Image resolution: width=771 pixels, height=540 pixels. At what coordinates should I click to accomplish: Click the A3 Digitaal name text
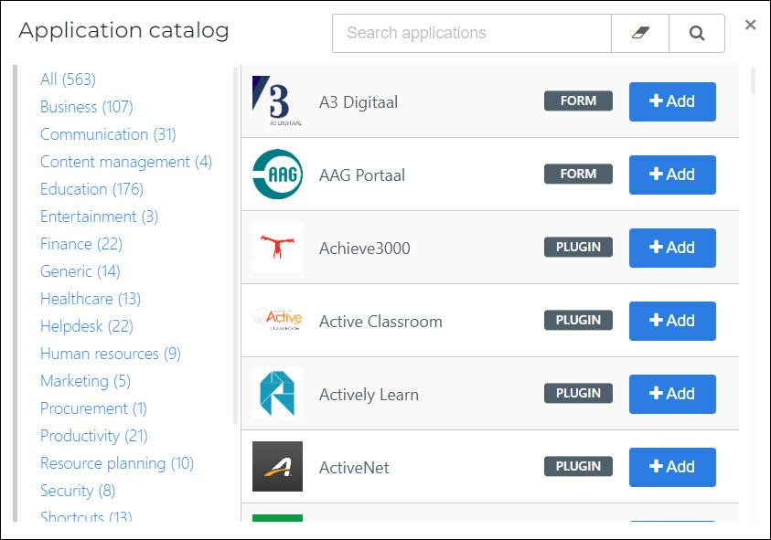click(x=359, y=102)
